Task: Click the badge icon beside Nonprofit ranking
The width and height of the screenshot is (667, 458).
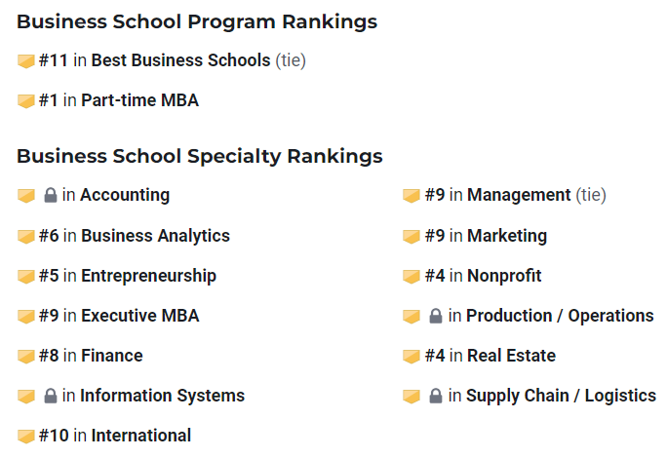Action: pos(412,277)
